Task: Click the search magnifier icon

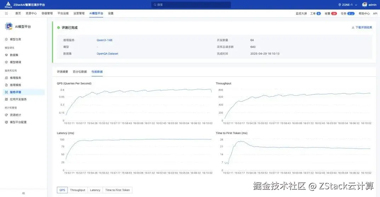Action: (155, 5)
